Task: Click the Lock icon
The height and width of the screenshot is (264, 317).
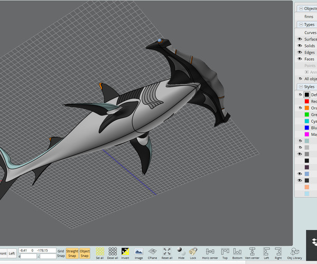Action: [x=193, y=252]
